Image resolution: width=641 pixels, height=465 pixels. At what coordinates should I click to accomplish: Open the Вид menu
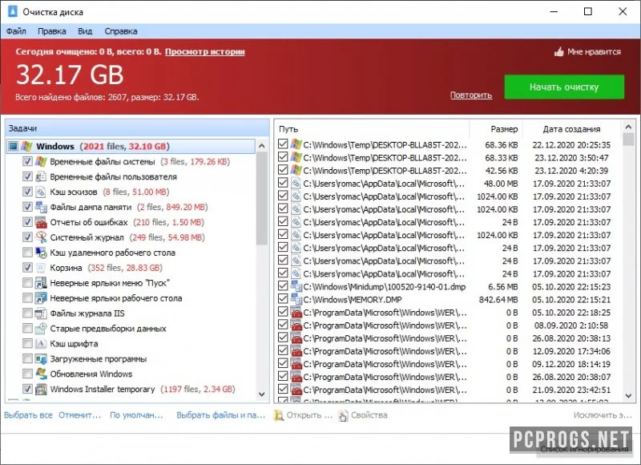[x=85, y=31]
